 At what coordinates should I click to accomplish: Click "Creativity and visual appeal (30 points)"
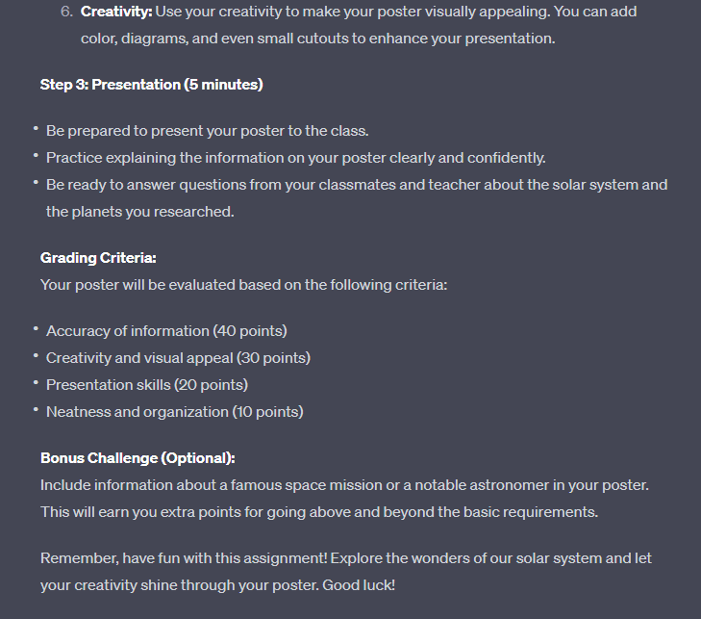(x=178, y=358)
